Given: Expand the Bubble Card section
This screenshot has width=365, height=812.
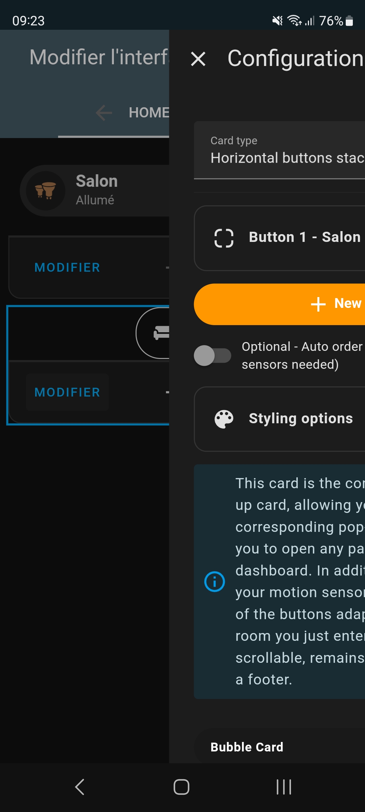Looking at the screenshot, I should click(x=279, y=747).
